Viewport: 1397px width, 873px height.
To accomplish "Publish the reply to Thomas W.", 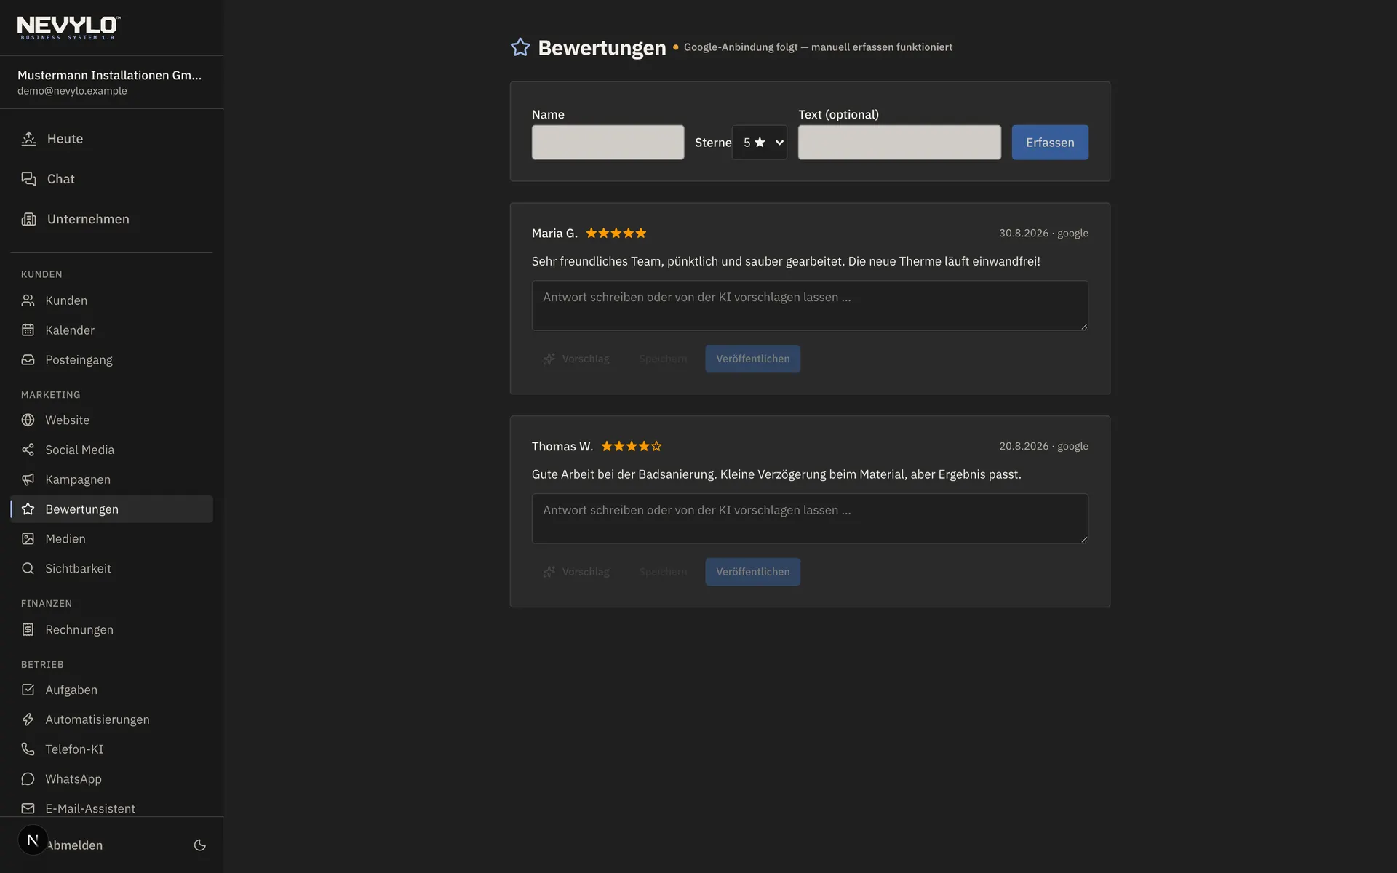I will 752,572.
